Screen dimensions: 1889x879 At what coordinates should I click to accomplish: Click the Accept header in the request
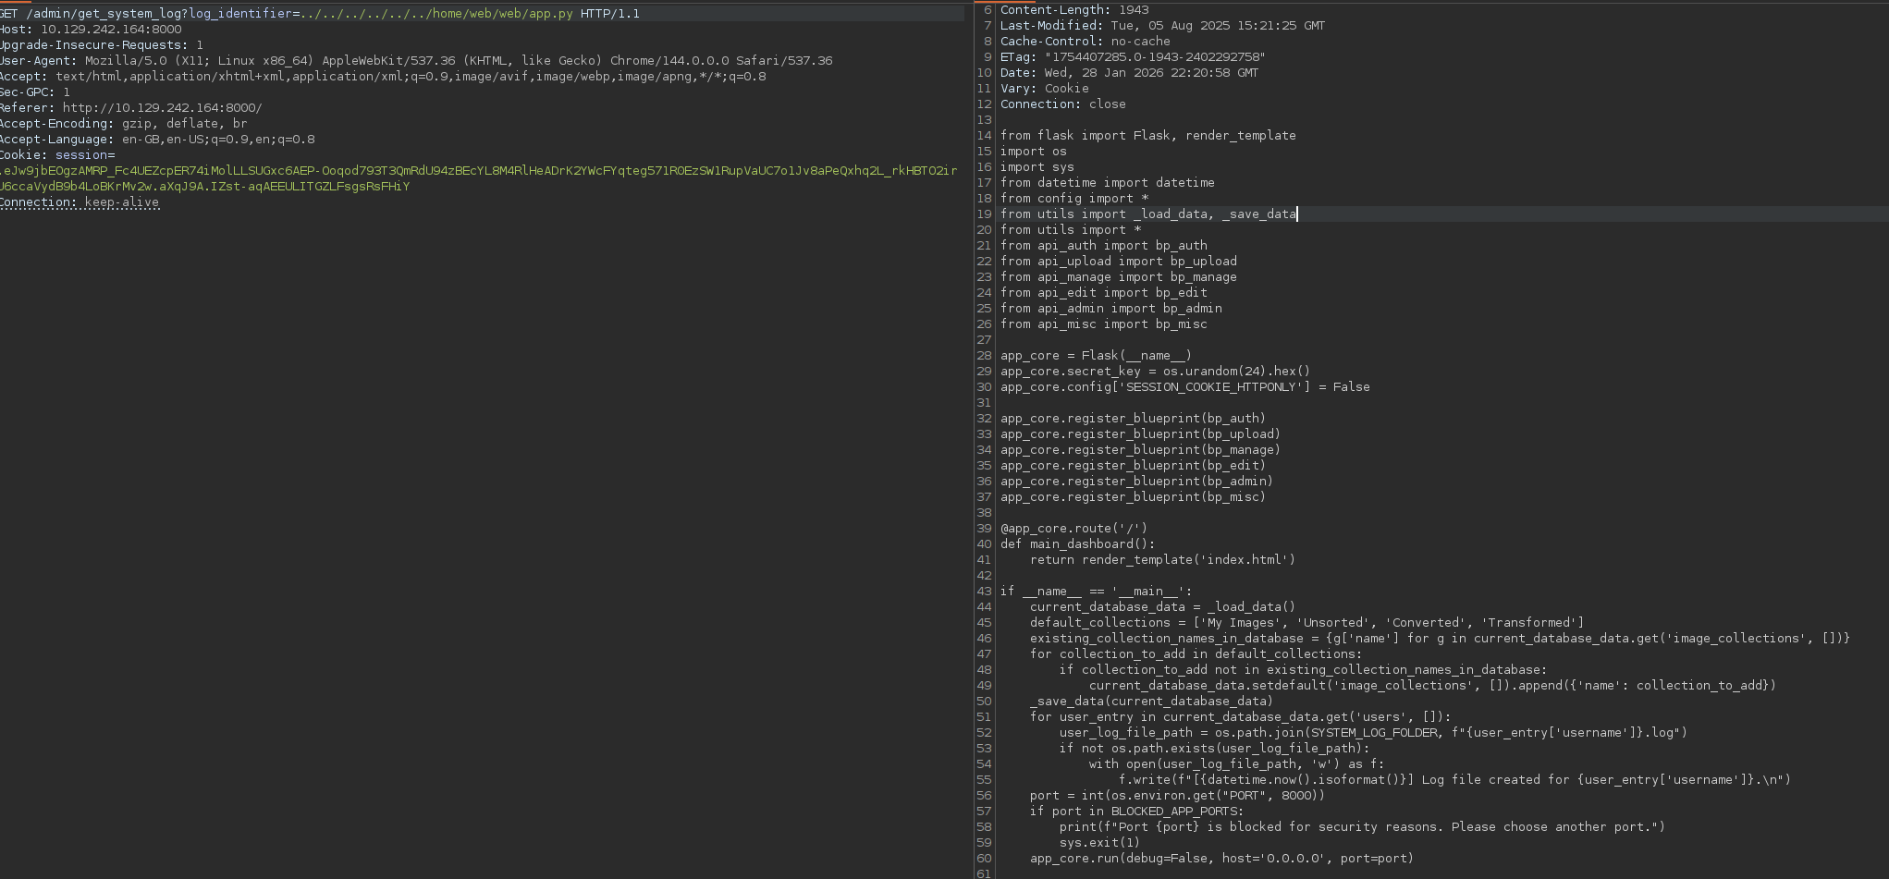pyautogui.click(x=383, y=77)
